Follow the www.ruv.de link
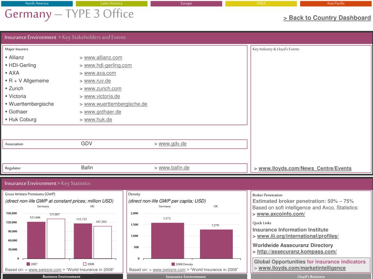The height and width of the screenshot is (279, 373). (97, 81)
